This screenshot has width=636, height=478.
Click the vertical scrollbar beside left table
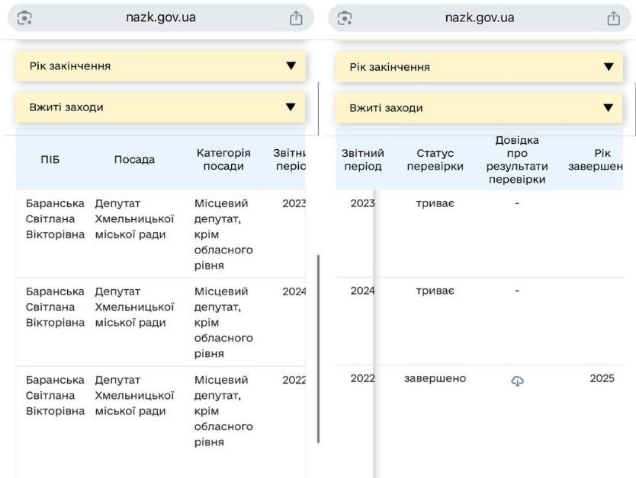[318, 349]
